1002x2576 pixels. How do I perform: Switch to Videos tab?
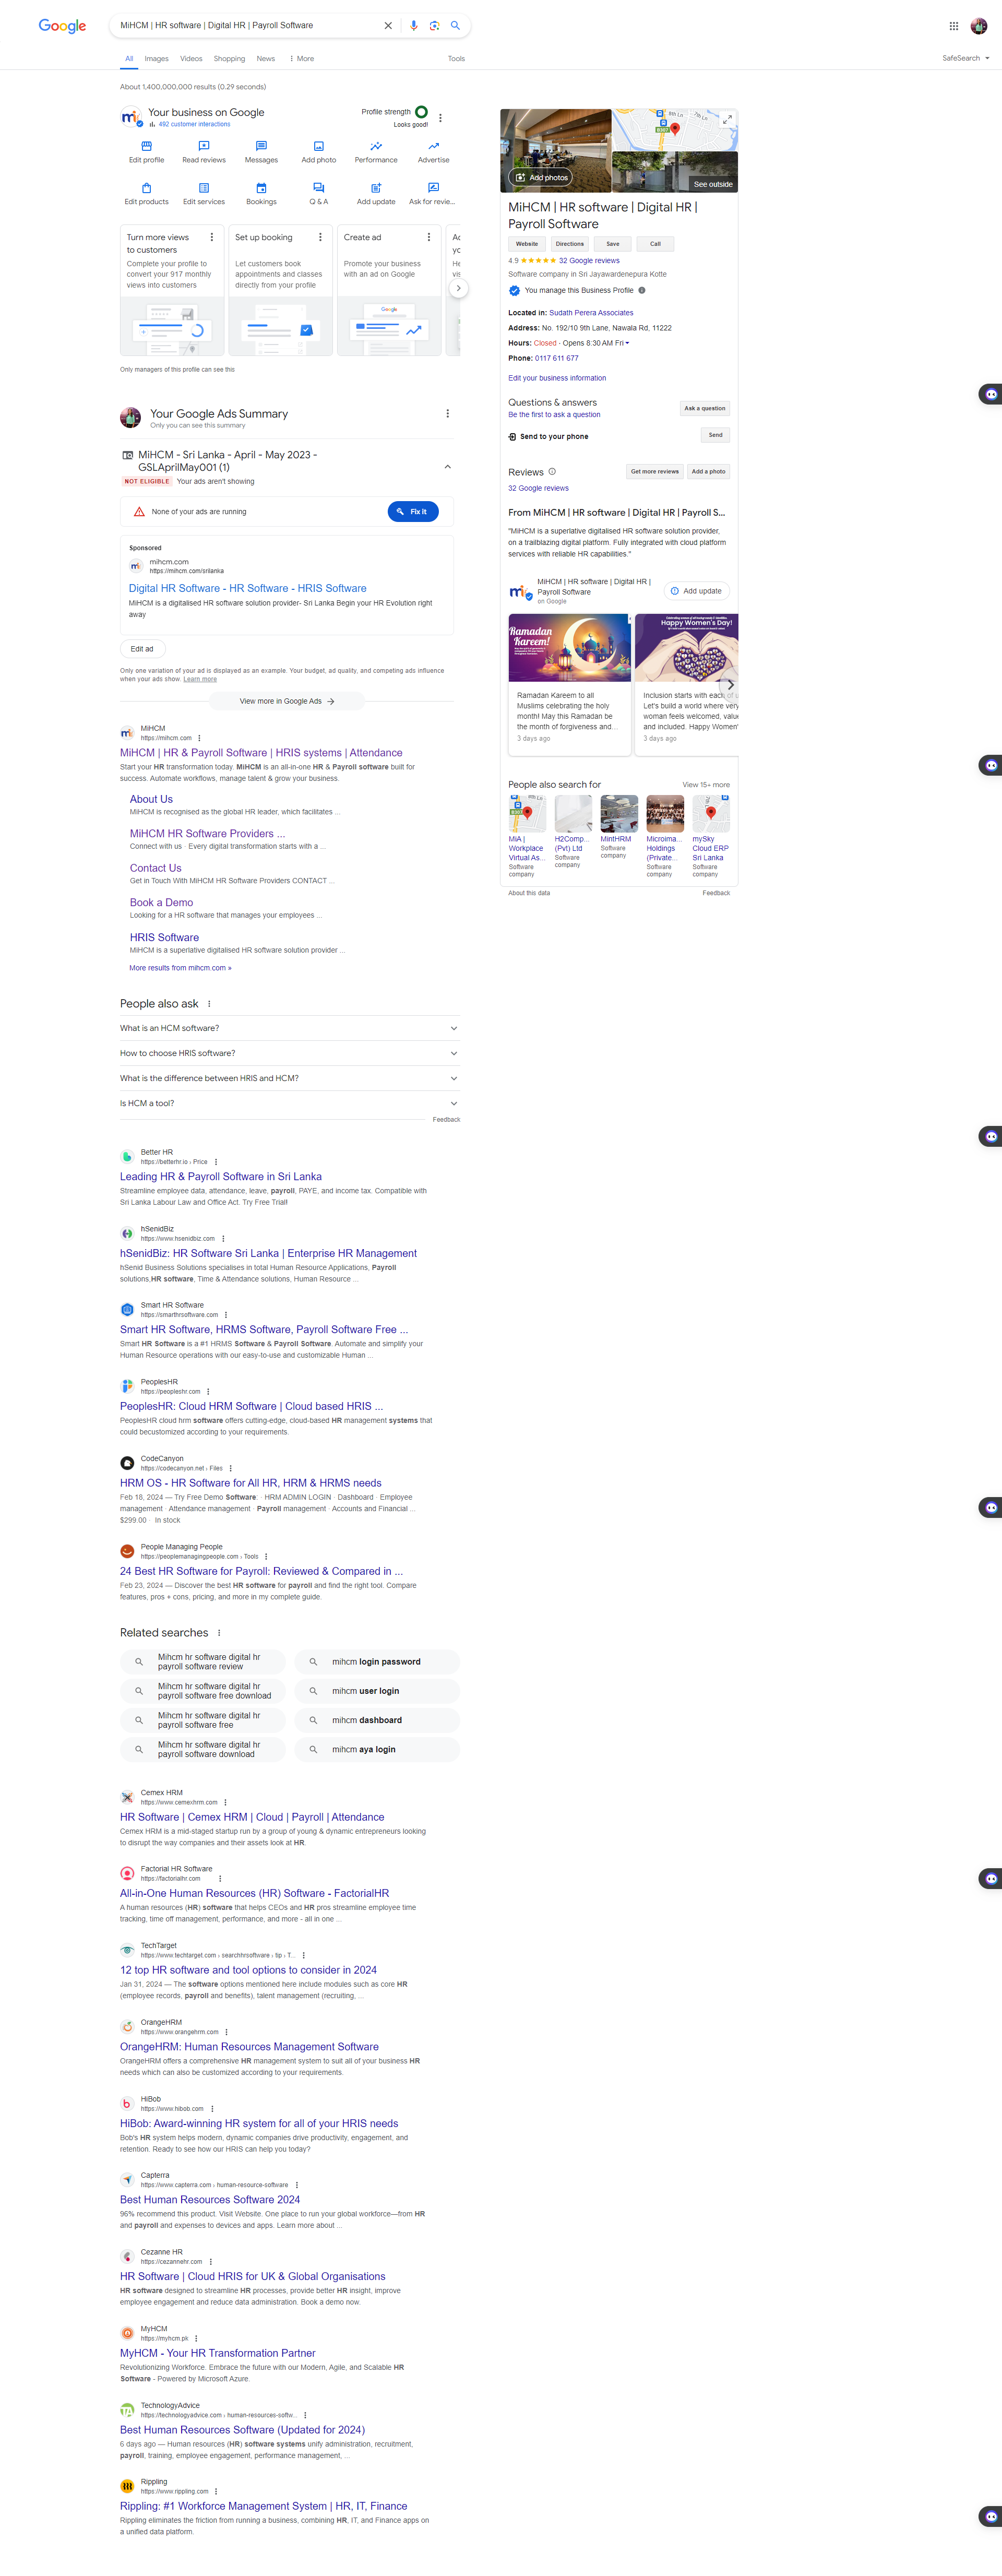[191, 59]
